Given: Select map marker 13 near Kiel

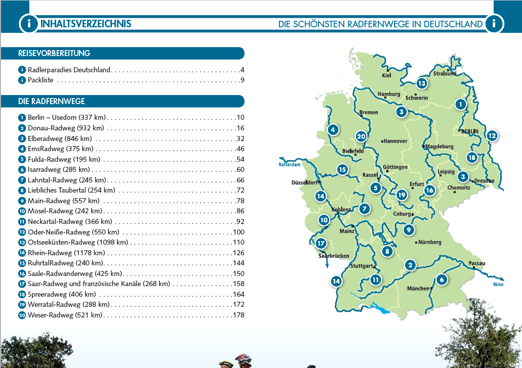Looking at the screenshot, I should coord(422,83).
